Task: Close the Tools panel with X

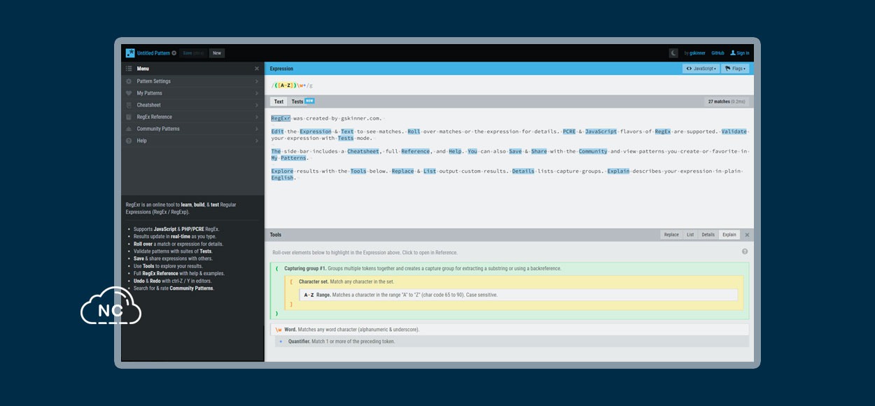Action: tap(747, 234)
